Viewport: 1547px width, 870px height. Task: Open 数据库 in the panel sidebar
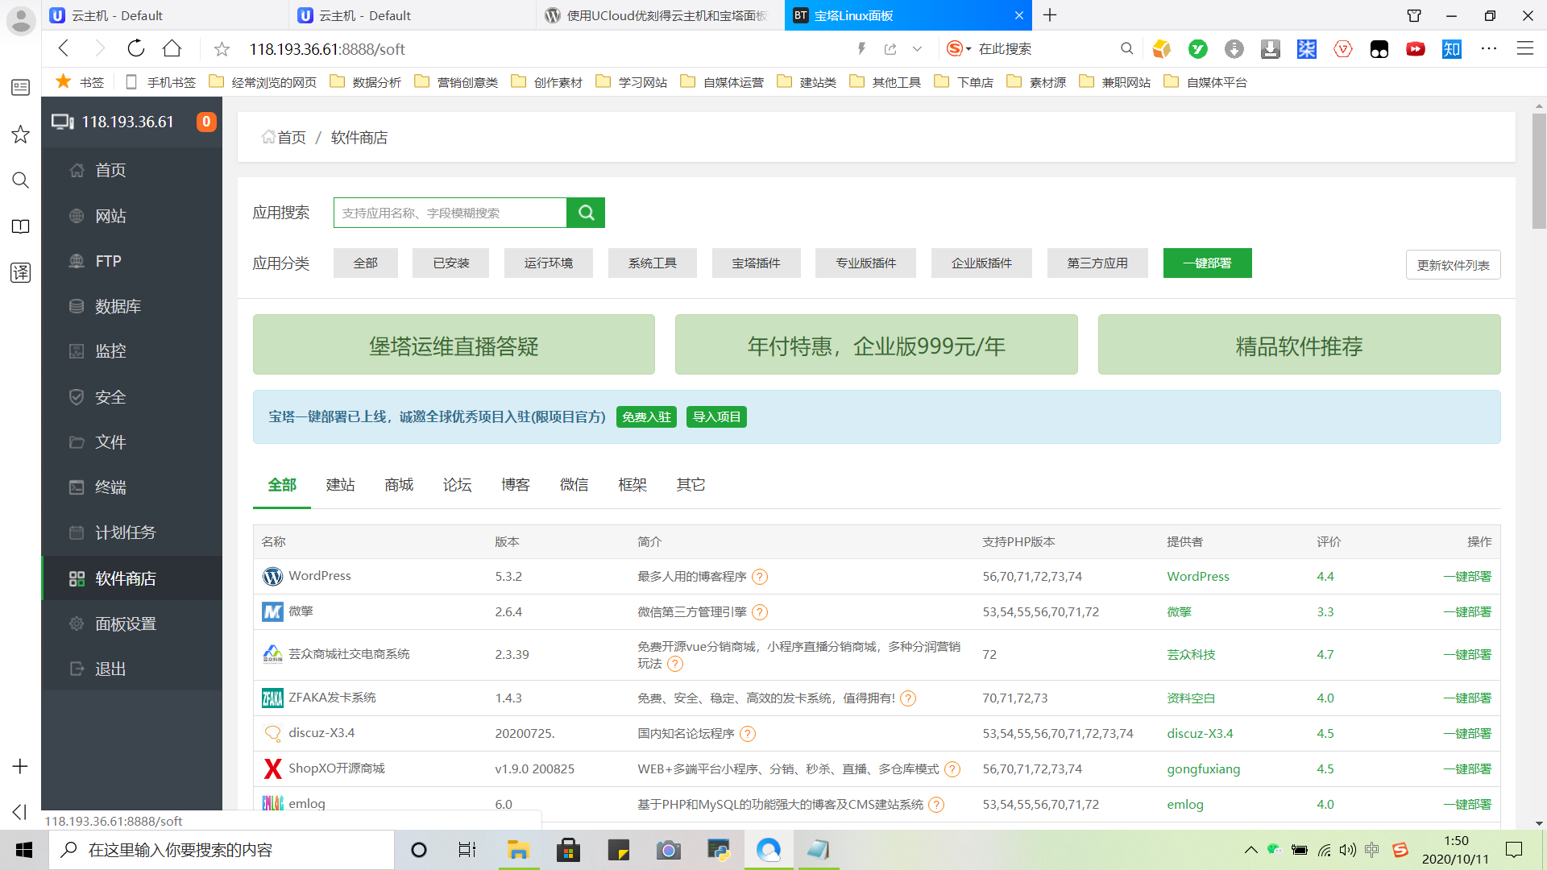[132, 306]
